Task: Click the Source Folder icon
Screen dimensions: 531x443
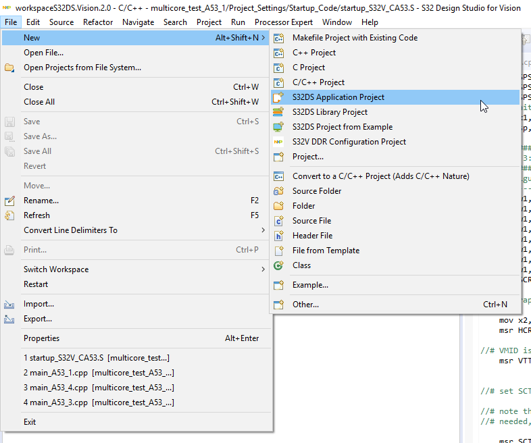Action: coord(278,191)
